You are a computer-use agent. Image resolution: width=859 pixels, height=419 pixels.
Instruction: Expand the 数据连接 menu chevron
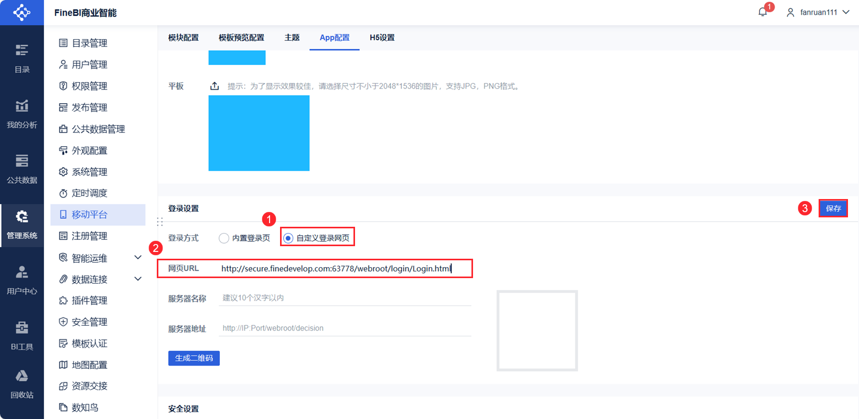[x=138, y=279]
